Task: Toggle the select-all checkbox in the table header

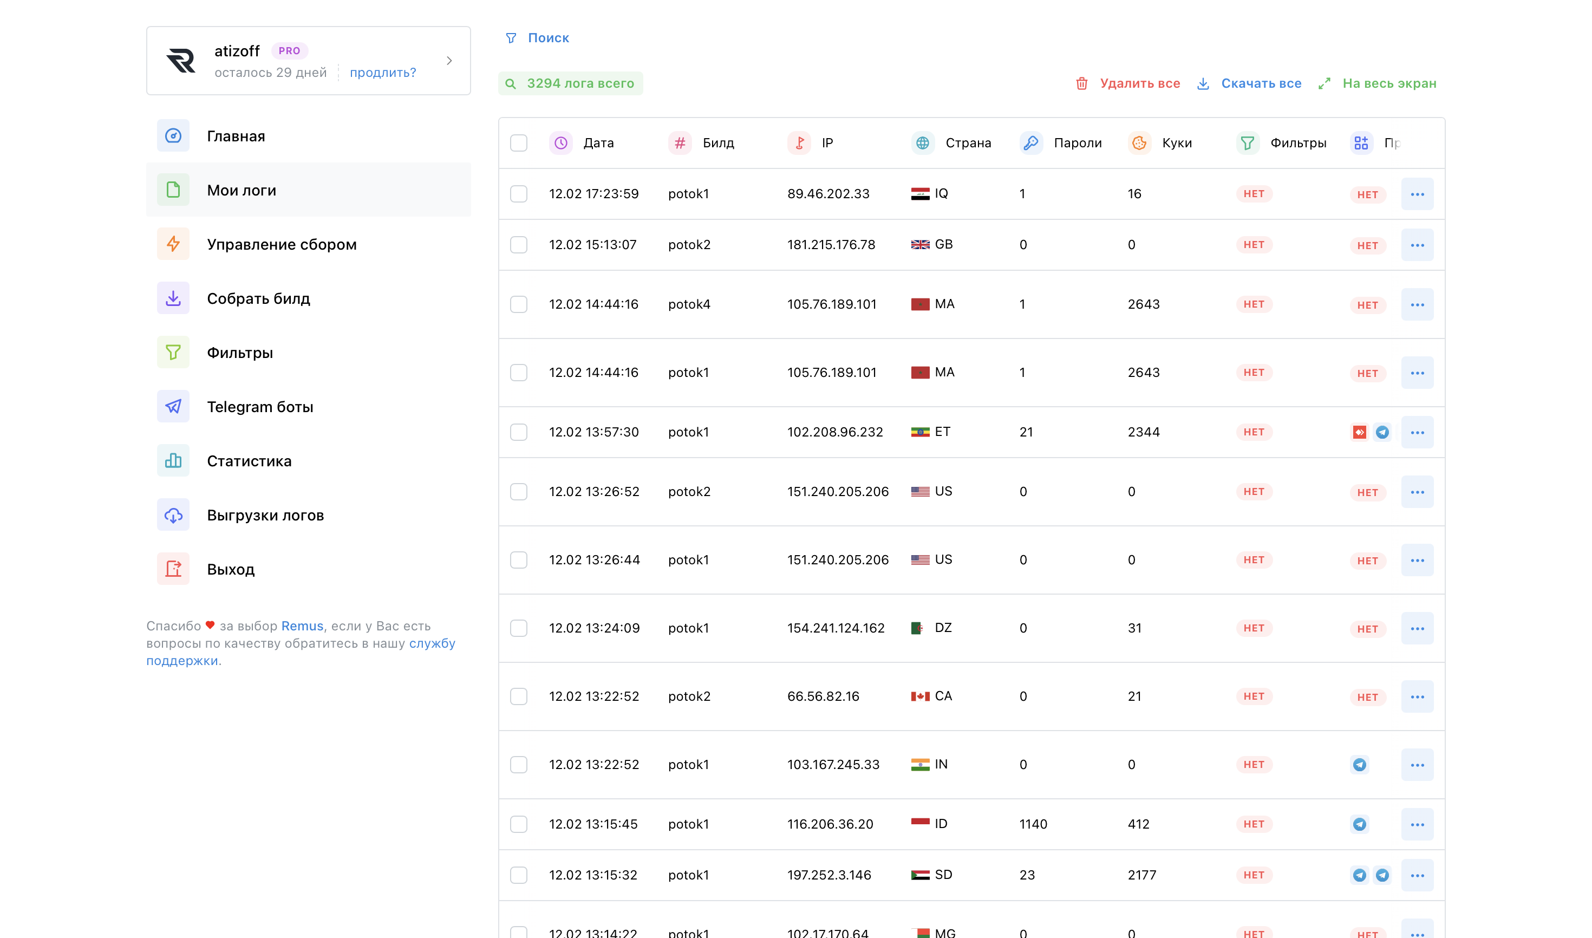Action: pyautogui.click(x=519, y=143)
